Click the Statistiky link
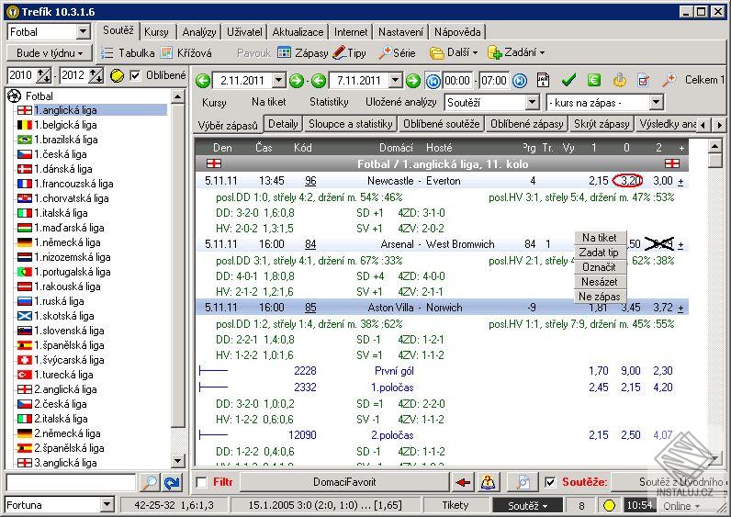 point(329,103)
